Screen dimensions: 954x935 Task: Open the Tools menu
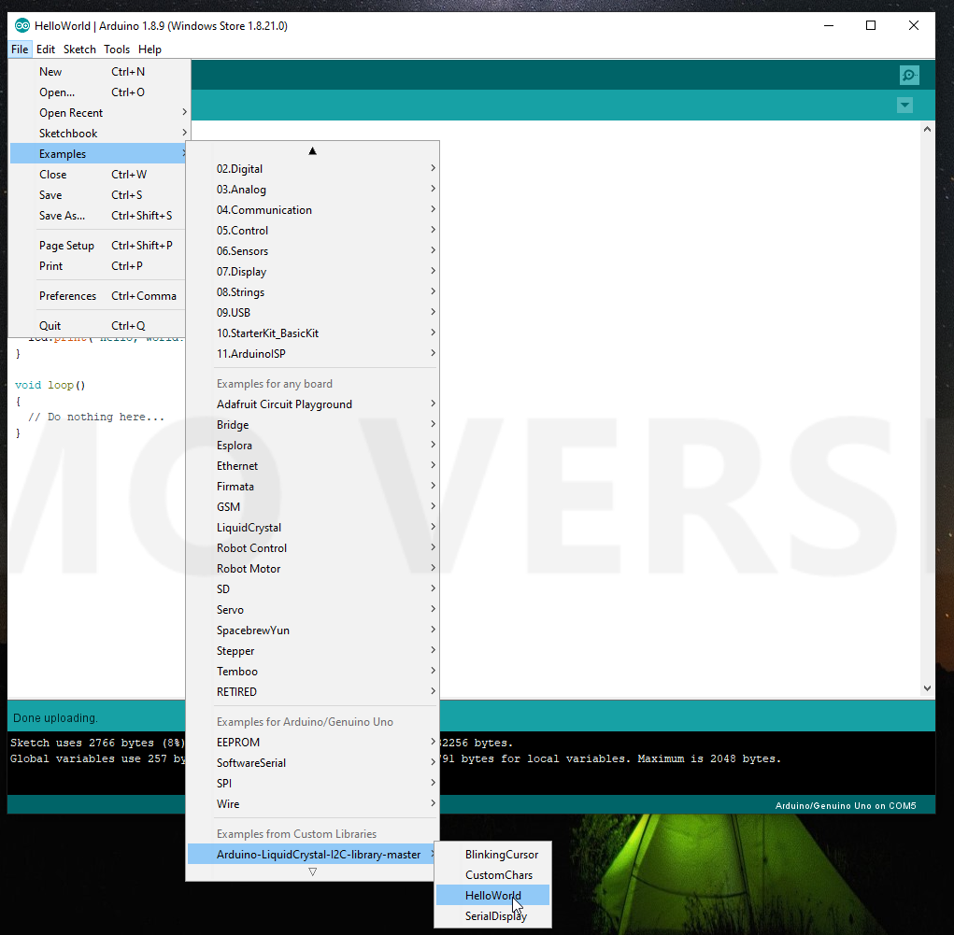point(117,50)
